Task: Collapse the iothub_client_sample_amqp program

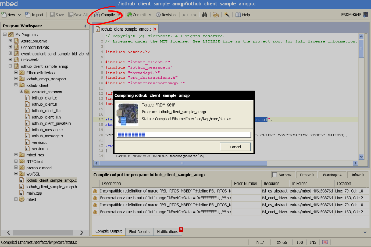Action: pos(10,66)
